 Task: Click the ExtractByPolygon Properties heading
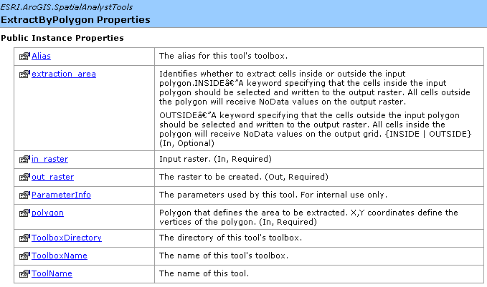(75, 20)
